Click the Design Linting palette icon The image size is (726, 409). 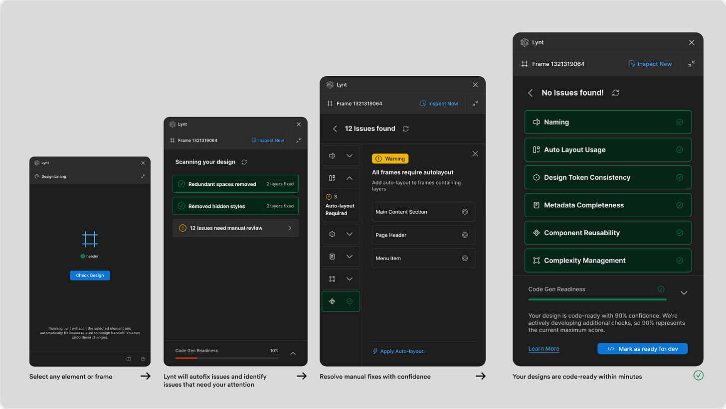[37, 176]
